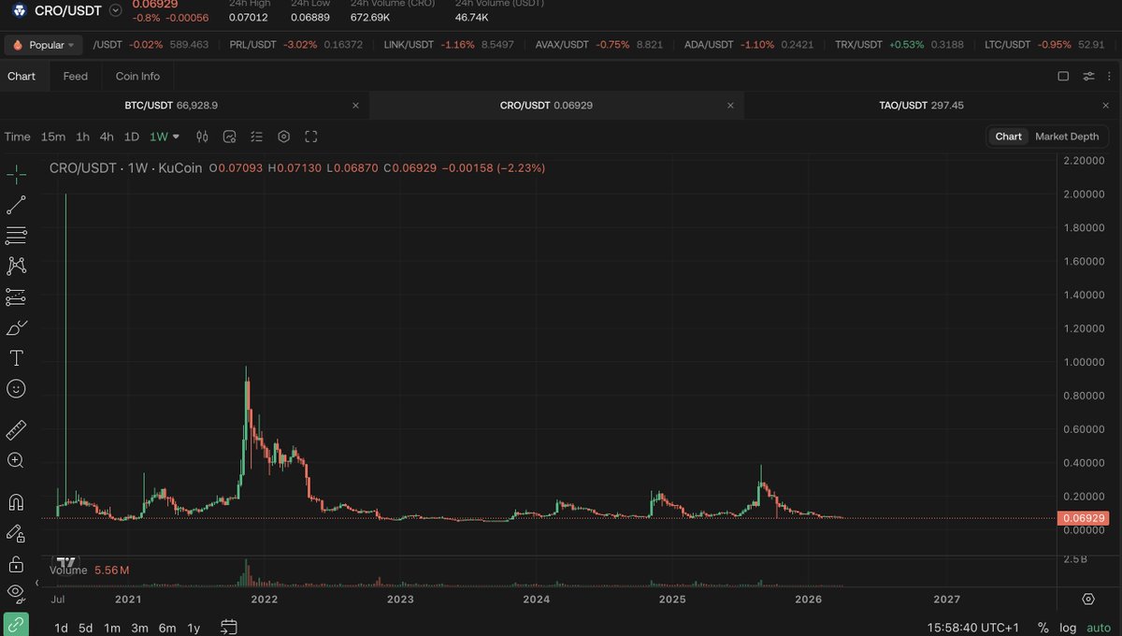Open chart settings hexagon icon
The width and height of the screenshot is (1122, 636).
tap(284, 137)
